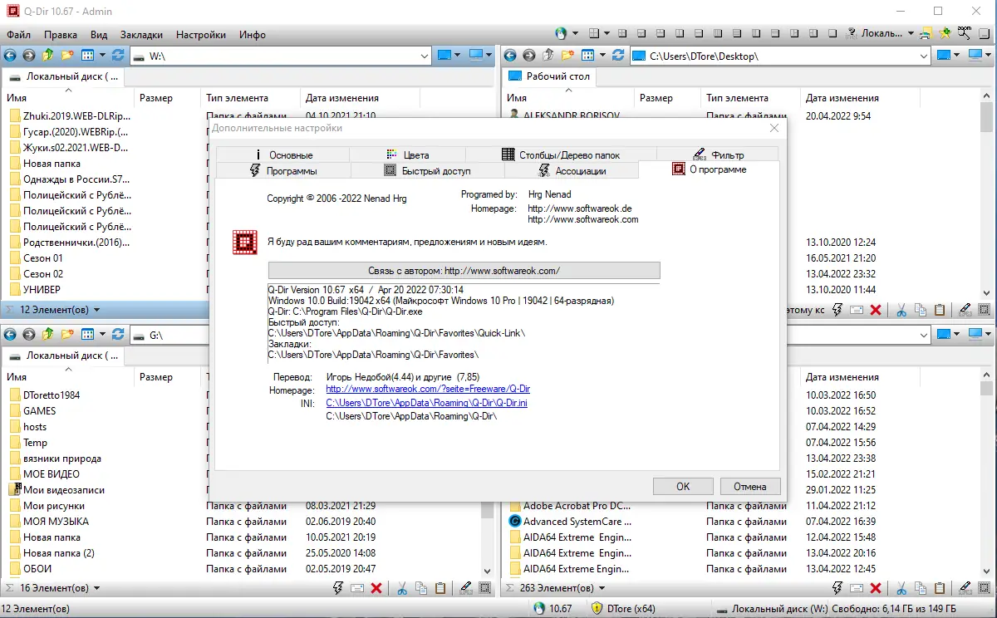The width and height of the screenshot is (997, 618).
Task: Open softwareok.com ?seite=Freeware/Q-Dir link
Action: pyautogui.click(x=428, y=389)
